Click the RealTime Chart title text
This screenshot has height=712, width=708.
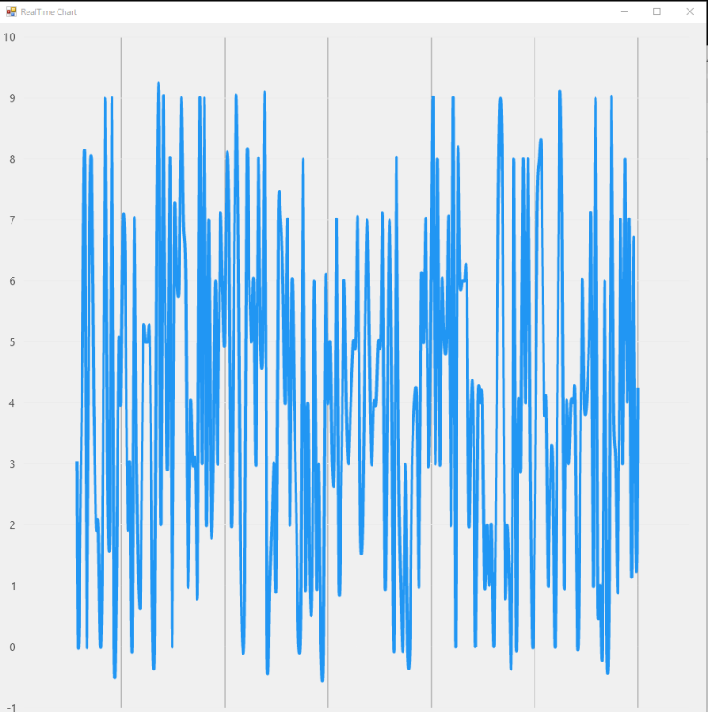49,11
